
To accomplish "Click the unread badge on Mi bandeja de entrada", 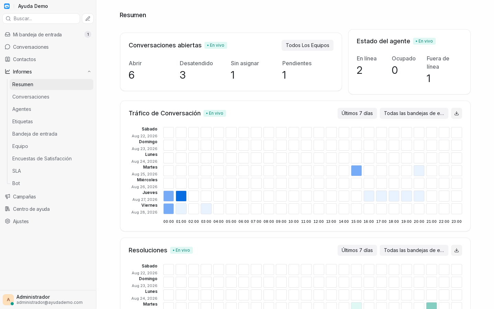I will pyautogui.click(x=88, y=34).
